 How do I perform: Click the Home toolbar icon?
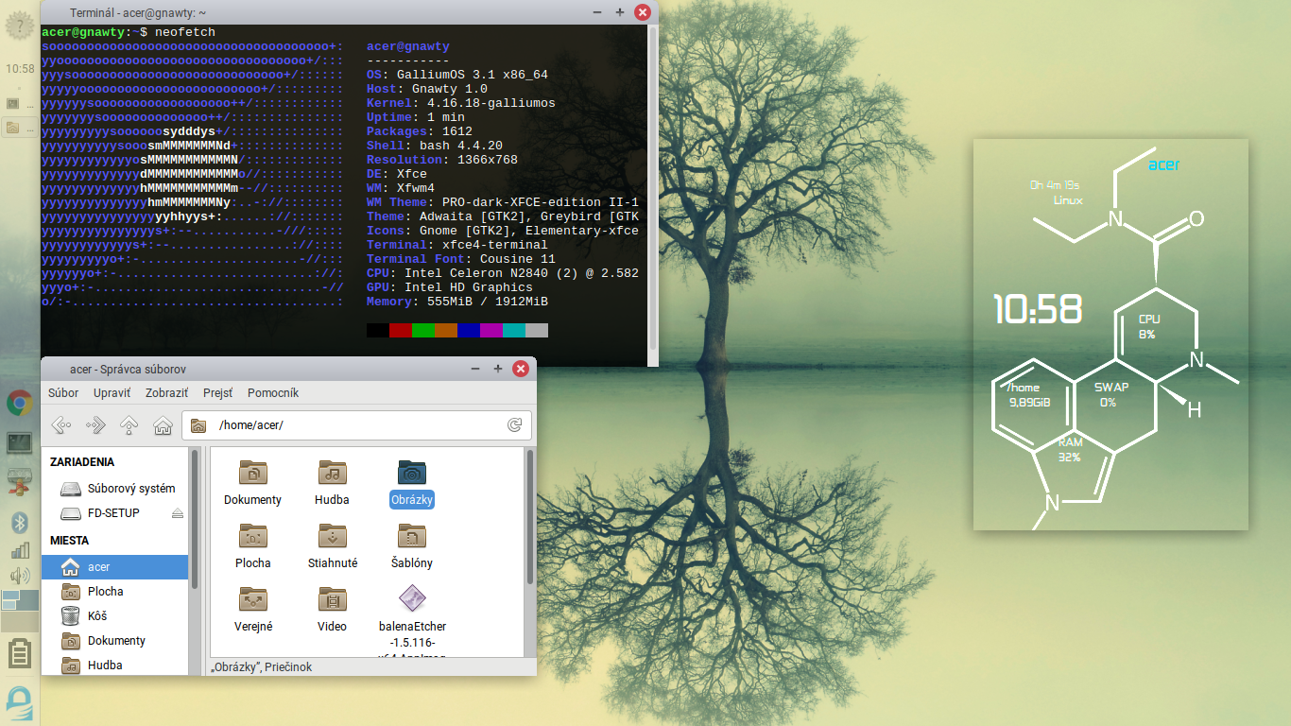pyautogui.click(x=163, y=425)
